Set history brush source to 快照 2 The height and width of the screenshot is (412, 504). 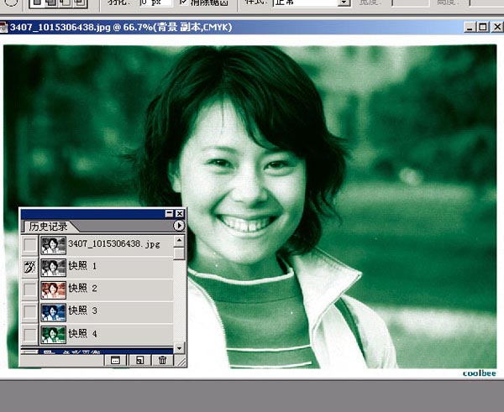pos(29,289)
